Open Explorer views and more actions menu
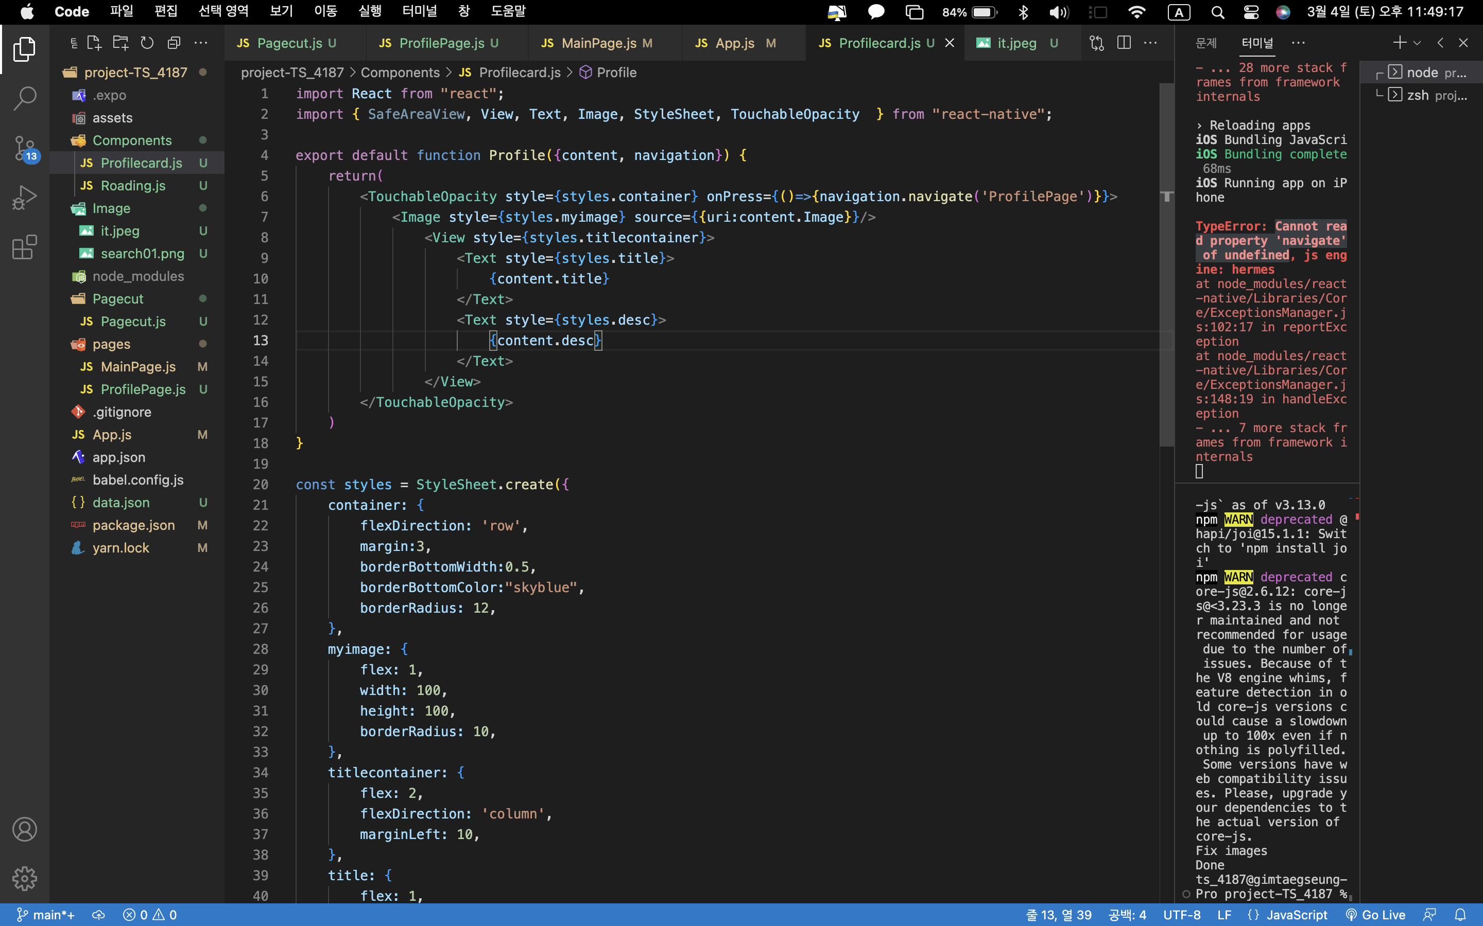Viewport: 1483px width, 926px height. click(x=201, y=43)
